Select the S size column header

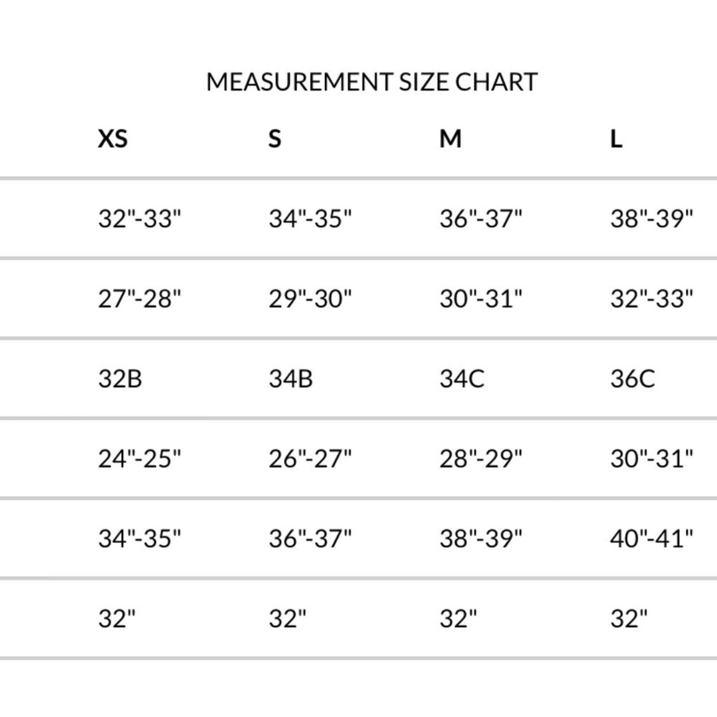(275, 138)
